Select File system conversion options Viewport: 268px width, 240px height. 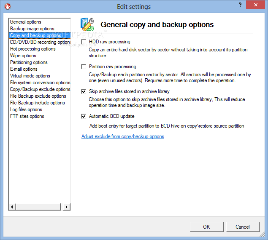point(40,83)
